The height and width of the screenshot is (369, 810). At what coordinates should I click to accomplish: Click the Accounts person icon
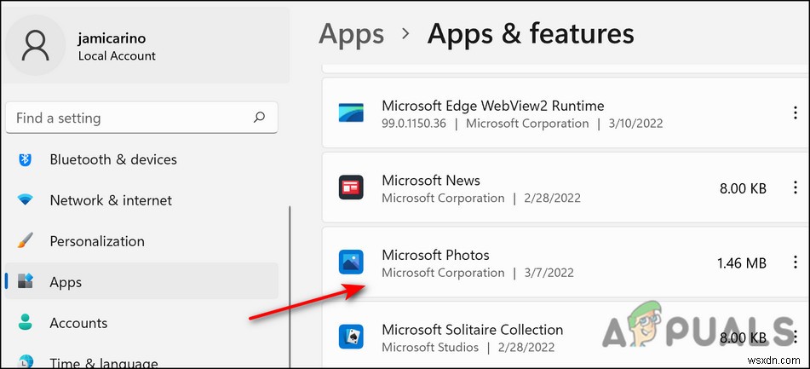click(26, 323)
